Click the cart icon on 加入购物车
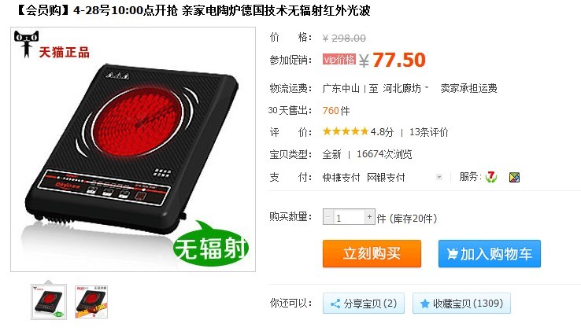Viewport: 581px width, 335px height. click(452, 254)
